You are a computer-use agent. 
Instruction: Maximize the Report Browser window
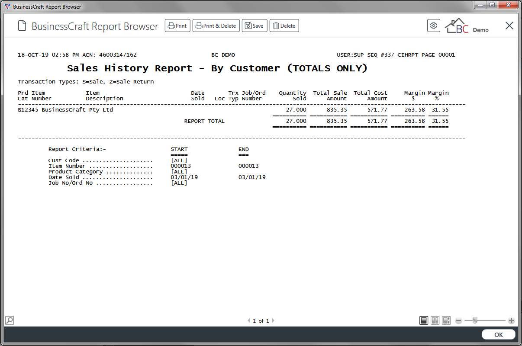492,5
